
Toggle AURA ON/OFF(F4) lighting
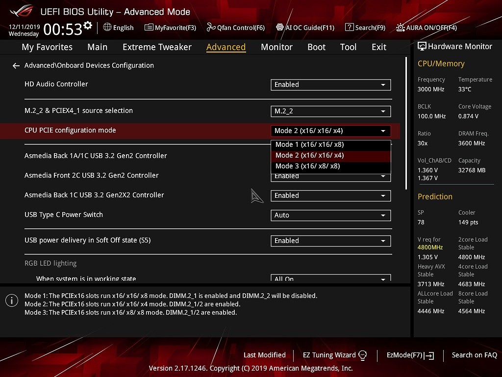click(x=427, y=27)
